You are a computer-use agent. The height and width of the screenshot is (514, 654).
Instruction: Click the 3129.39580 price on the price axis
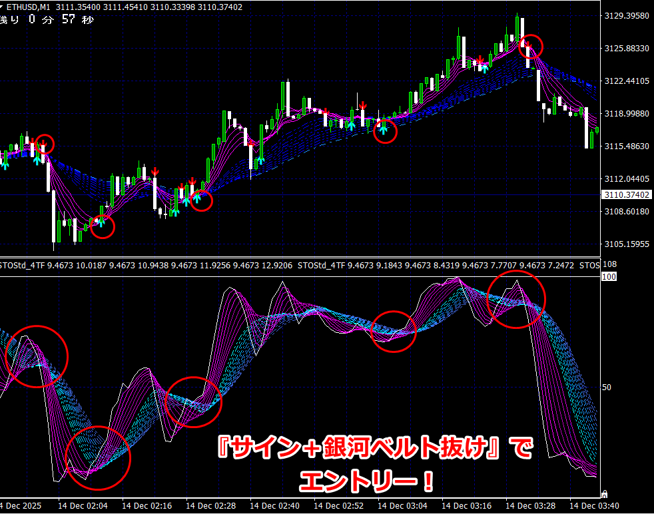[x=625, y=16]
